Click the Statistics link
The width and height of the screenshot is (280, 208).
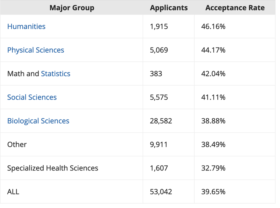55,74
